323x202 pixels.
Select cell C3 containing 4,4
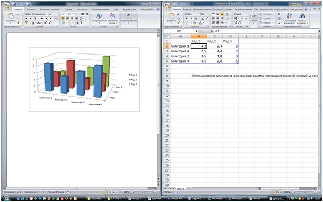pyautogui.click(x=215, y=51)
